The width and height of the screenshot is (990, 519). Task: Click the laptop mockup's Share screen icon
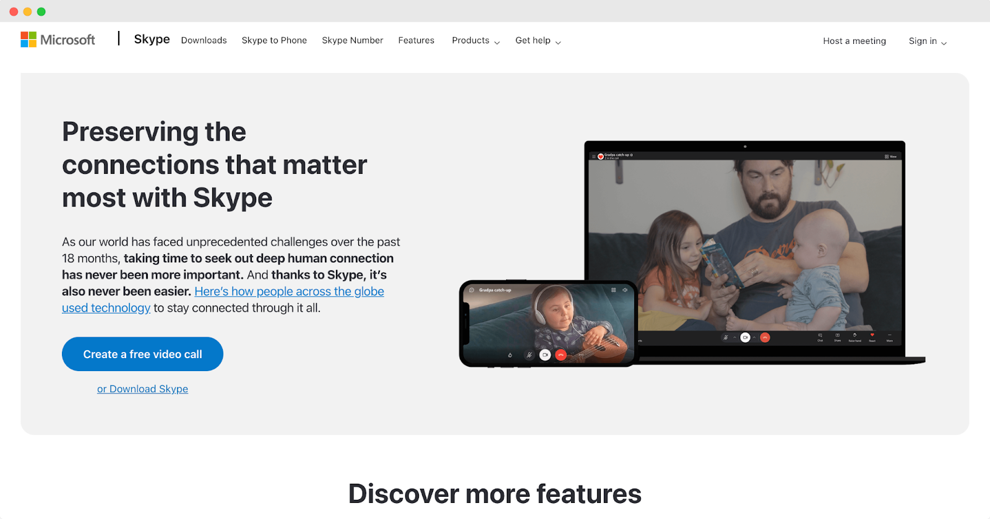(837, 337)
